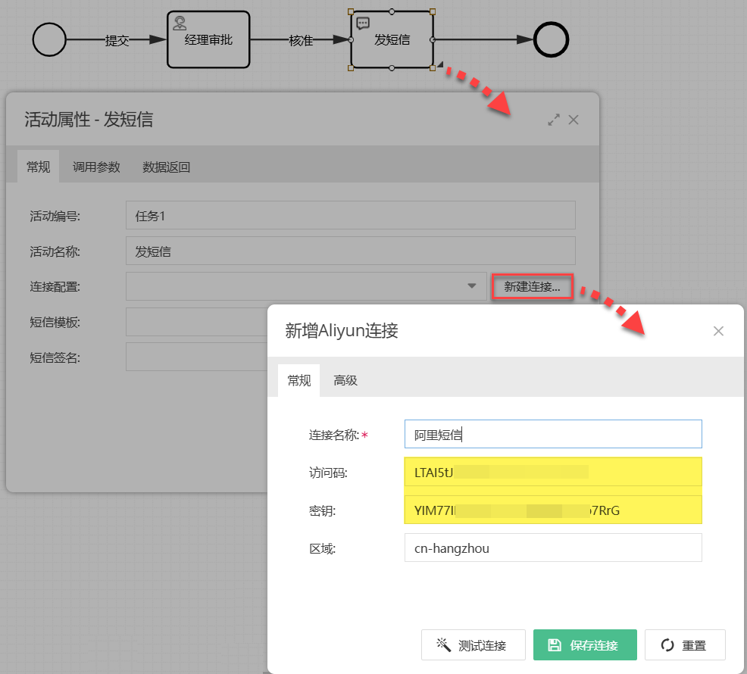Select the start event circle in the workflow
The height and width of the screenshot is (674, 747).
pyautogui.click(x=49, y=39)
